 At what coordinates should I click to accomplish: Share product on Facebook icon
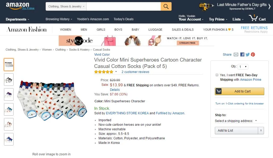click(242, 55)
